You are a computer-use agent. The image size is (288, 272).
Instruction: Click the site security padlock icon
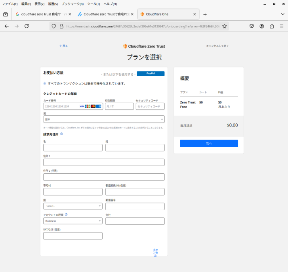(61, 26)
